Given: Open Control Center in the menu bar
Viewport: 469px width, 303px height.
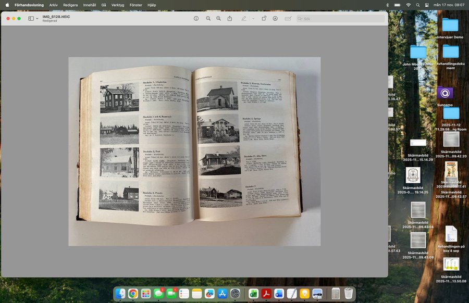Looking at the screenshot, I should 427,5.
